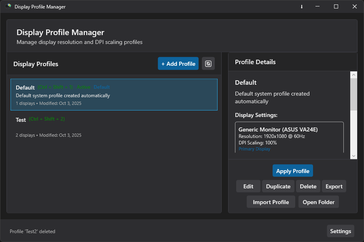Click the scrollbar up arrow in Profile Details
Screen dimensions: 364x242
tap(353, 75)
